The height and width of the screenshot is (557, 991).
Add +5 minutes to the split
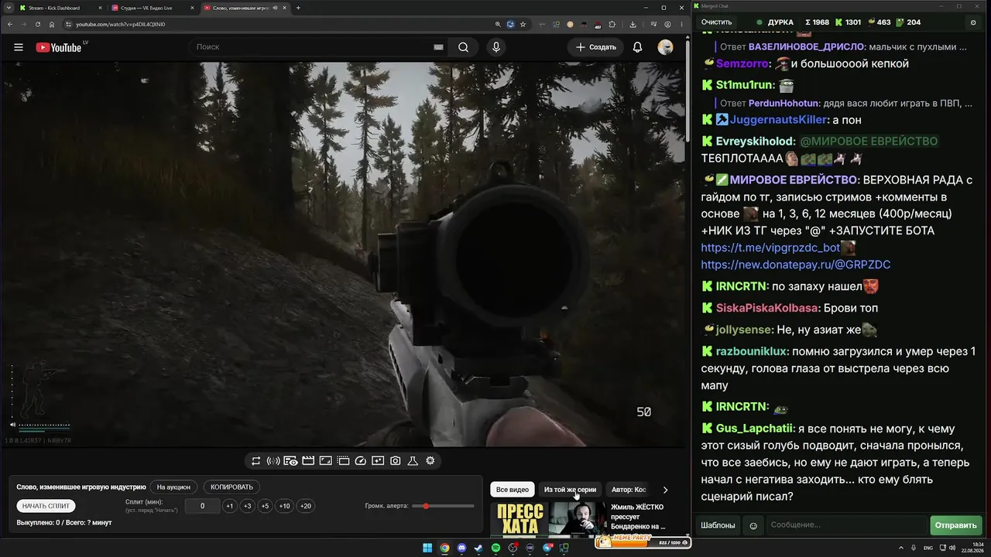(x=265, y=506)
